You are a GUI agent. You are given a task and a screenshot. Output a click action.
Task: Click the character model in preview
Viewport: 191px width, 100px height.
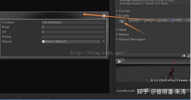[x=171, y=73]
